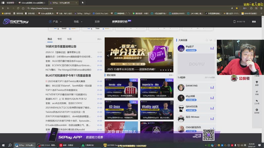Open the BLAST对抗赛将于今年11月重返香港 headline
This screenshot has width=264, height=148.
(68, 76)
